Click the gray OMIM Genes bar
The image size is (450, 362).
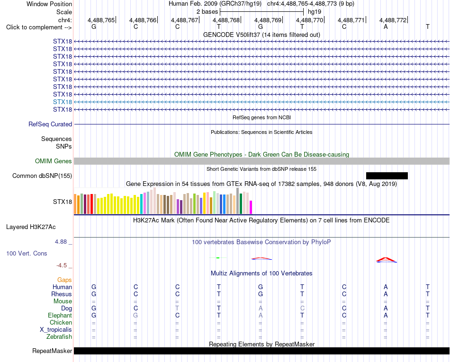[x=261, y=161]
